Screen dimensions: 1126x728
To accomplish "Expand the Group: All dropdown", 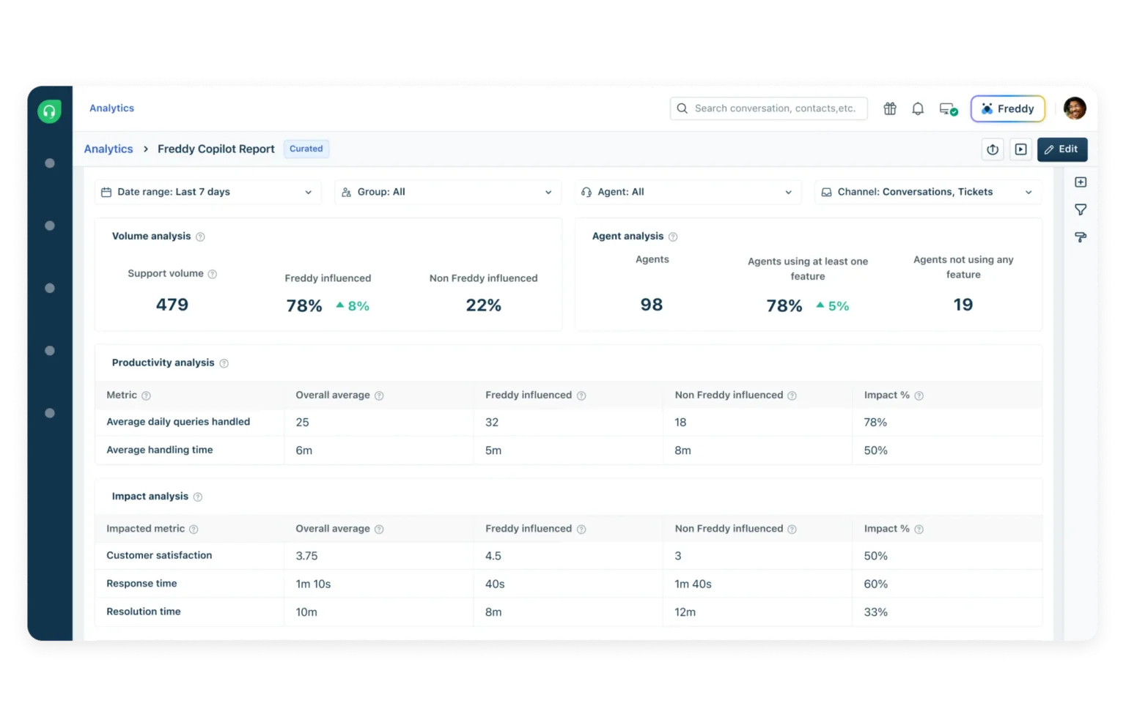I will (x=447, y=192).
